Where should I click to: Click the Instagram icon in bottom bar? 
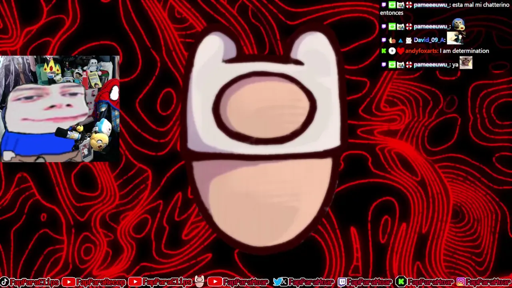click(461, 282)
